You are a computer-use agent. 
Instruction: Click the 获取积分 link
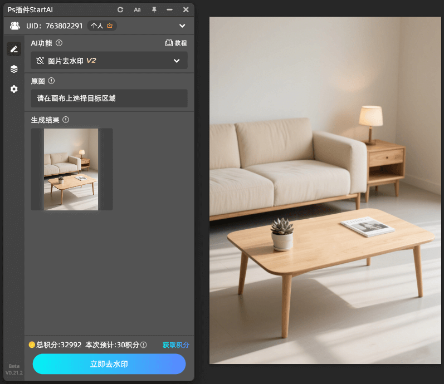coord(175,345)
